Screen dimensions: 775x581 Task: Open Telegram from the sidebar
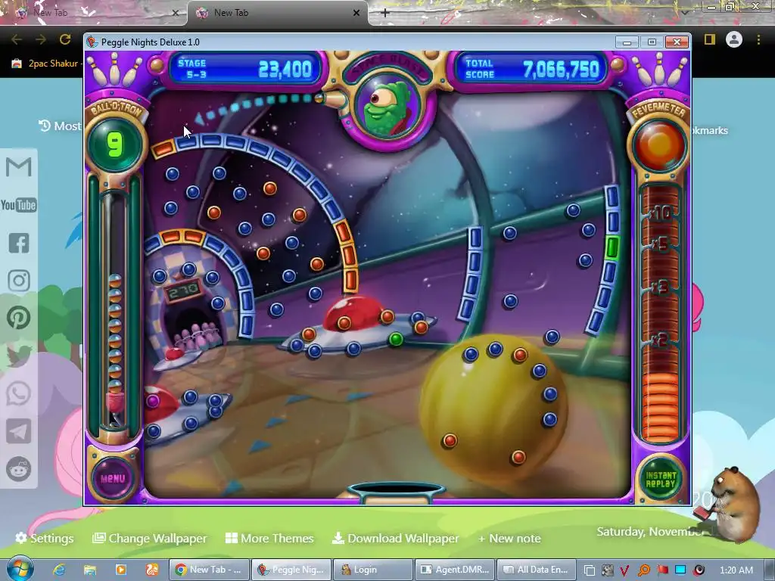click(x=19, y=431)
